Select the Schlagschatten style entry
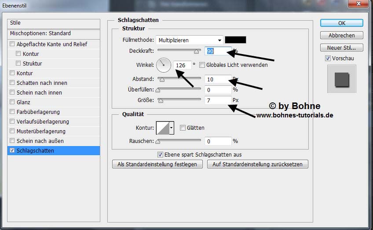The image size is (373, 230). [35, 151]
